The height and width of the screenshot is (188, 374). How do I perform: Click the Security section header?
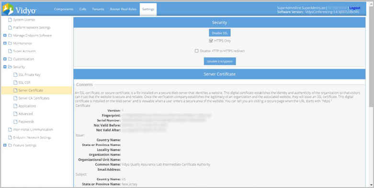pos(219,23)
